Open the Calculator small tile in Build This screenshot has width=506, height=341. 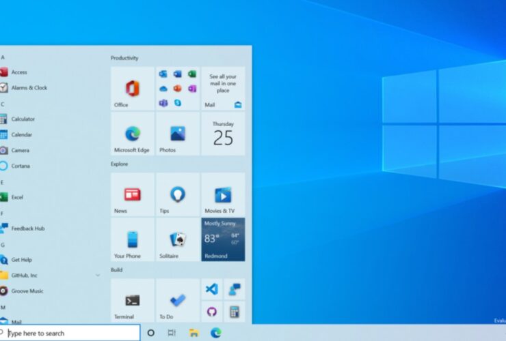tap(235, 312)
